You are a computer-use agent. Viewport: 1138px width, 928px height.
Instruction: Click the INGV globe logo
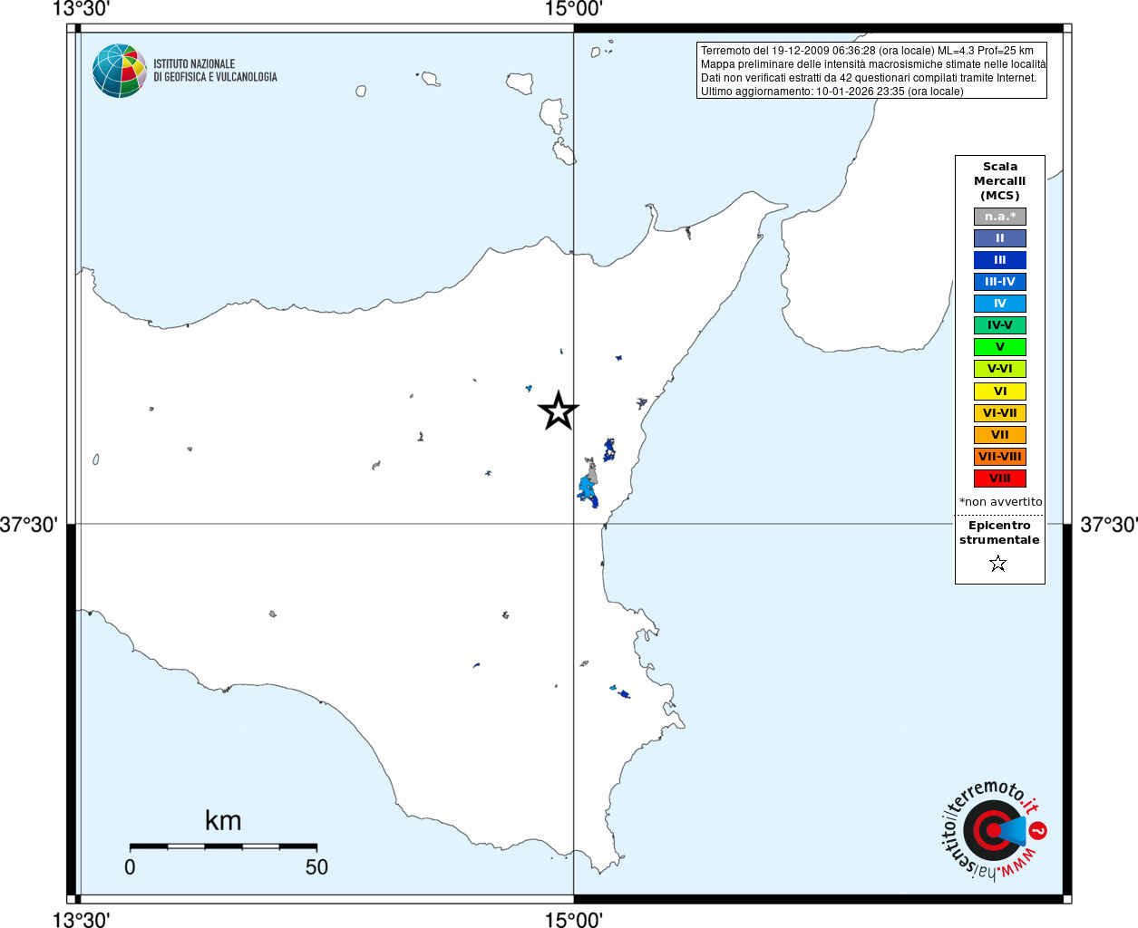click(120, 71)
